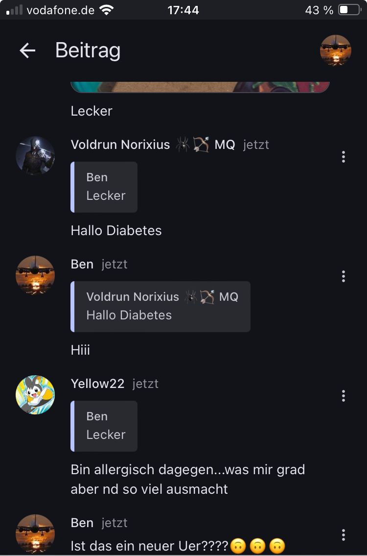This screenshot has height=556, width=367.
Task: Jump to quoted Lecker in Voldrun's reply
Action: pyautogui.click(x=104, y=187)
